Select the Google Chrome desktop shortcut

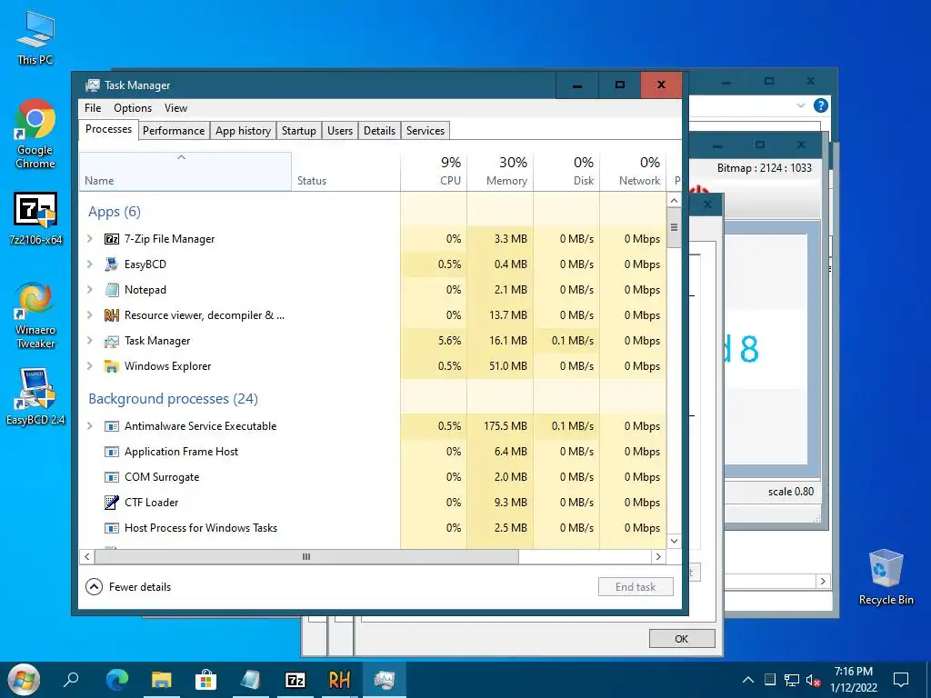point(35,135)
